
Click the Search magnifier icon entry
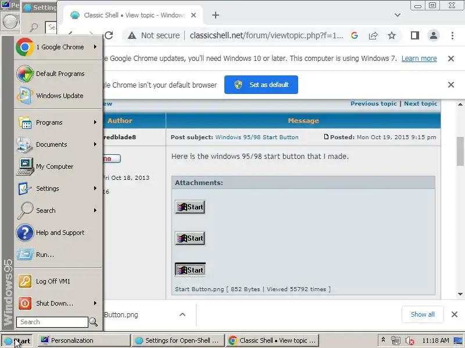pos(24,211)
